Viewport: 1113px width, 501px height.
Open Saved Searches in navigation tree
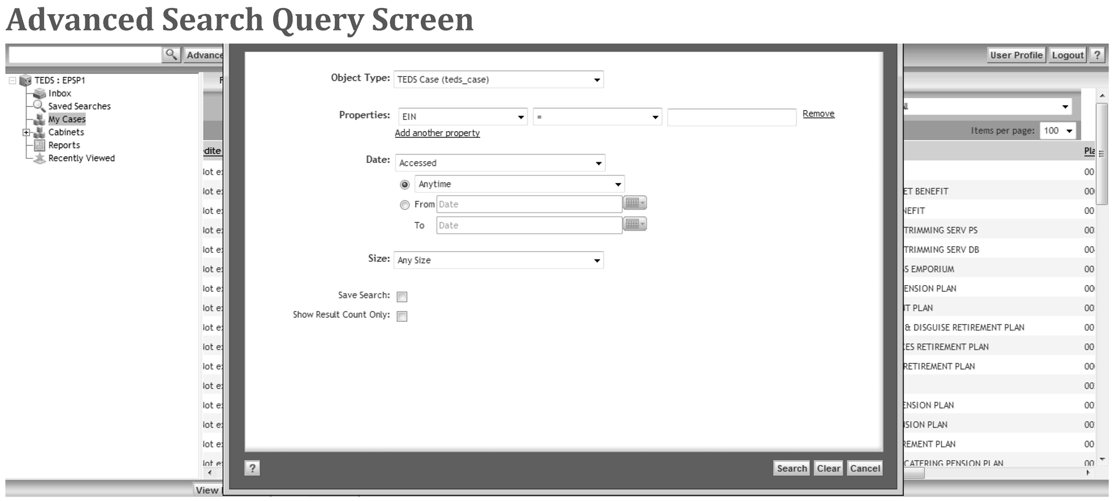[x=79, y=106]
